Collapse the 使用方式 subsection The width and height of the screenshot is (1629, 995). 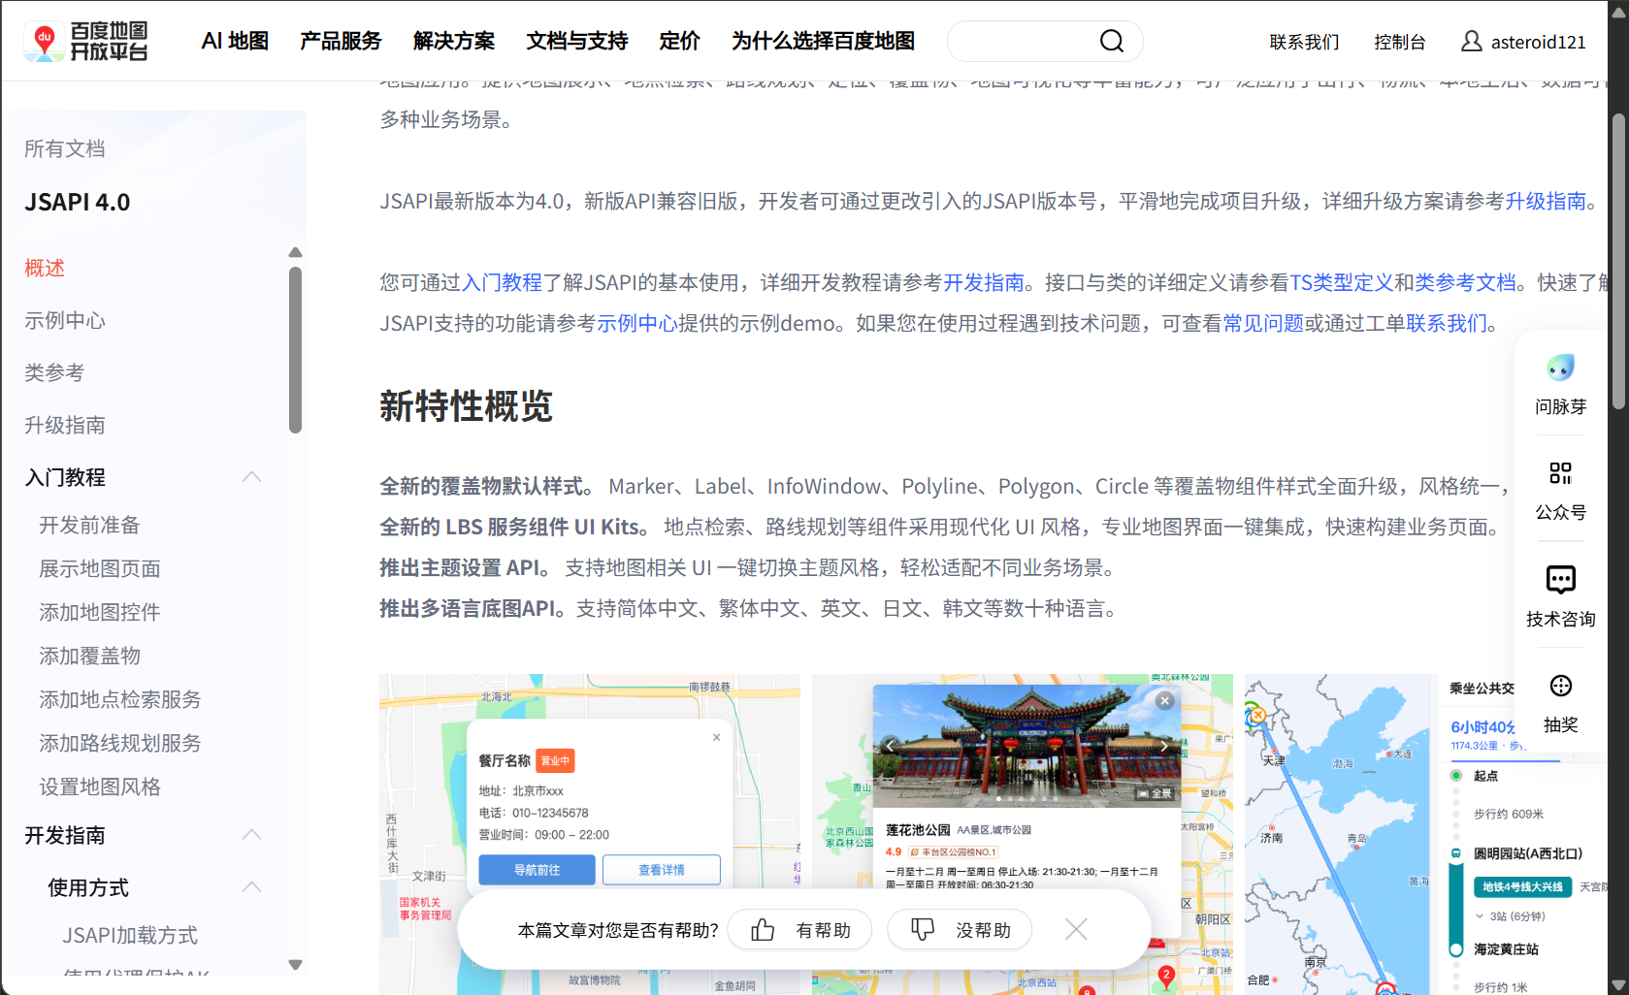(x=251, y=886)
